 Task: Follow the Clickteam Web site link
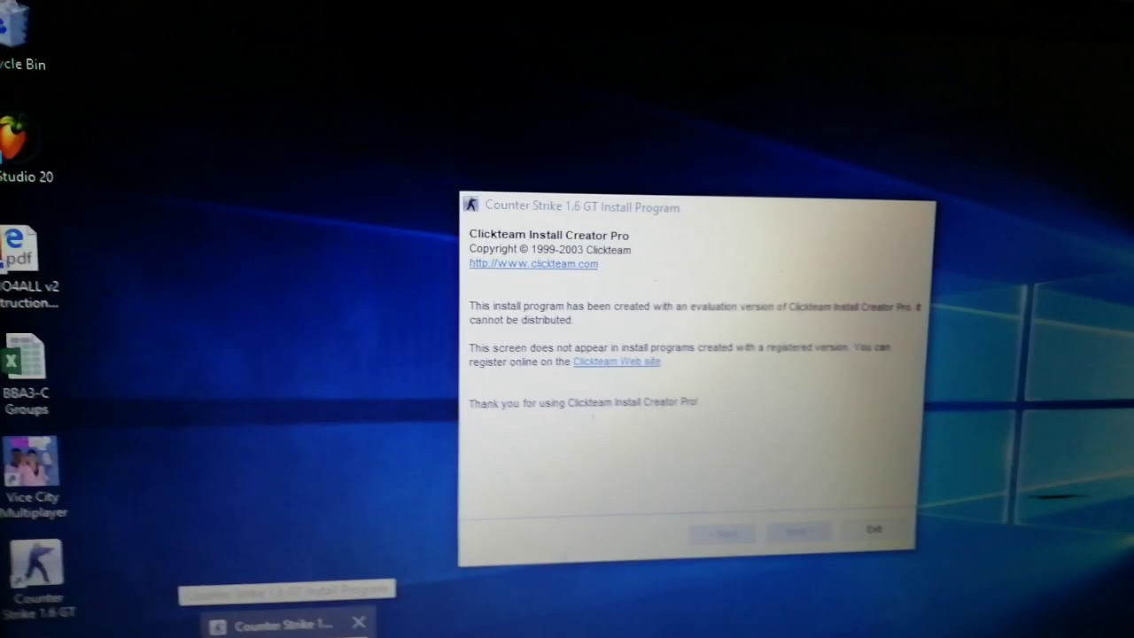tap(617, 362)
